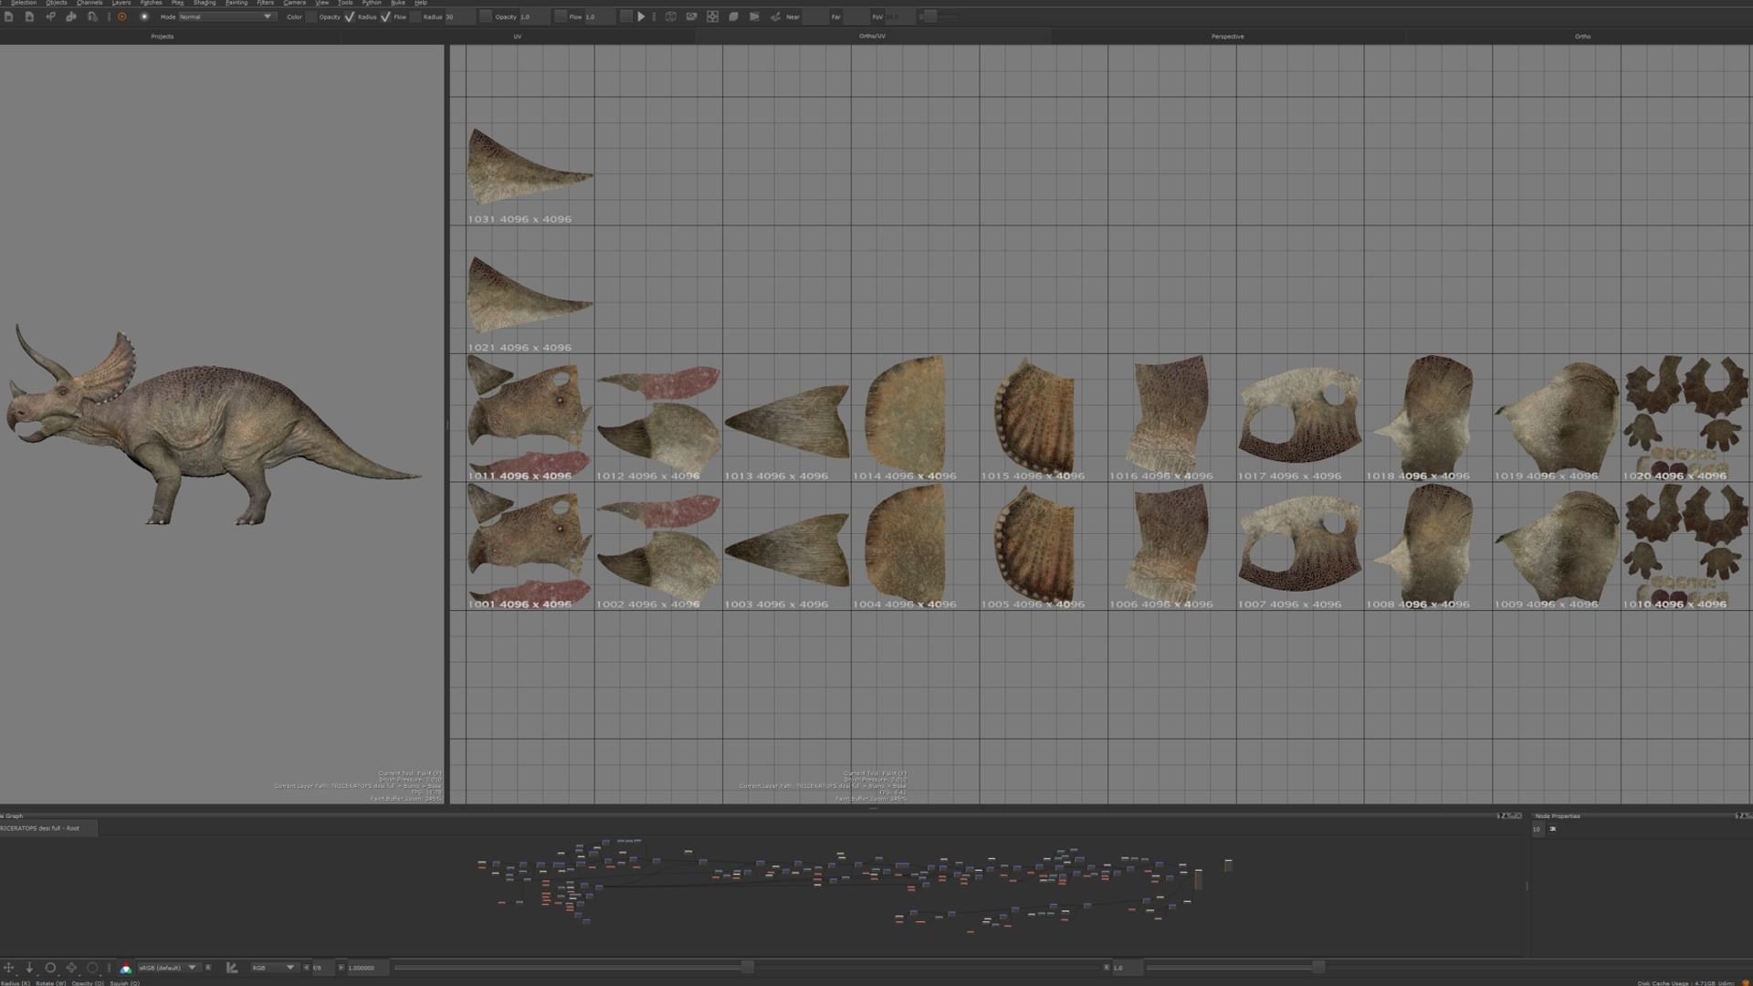Switch to the Perspective view tab
The image size is (1753, 986).
[x=1227, y=37]
